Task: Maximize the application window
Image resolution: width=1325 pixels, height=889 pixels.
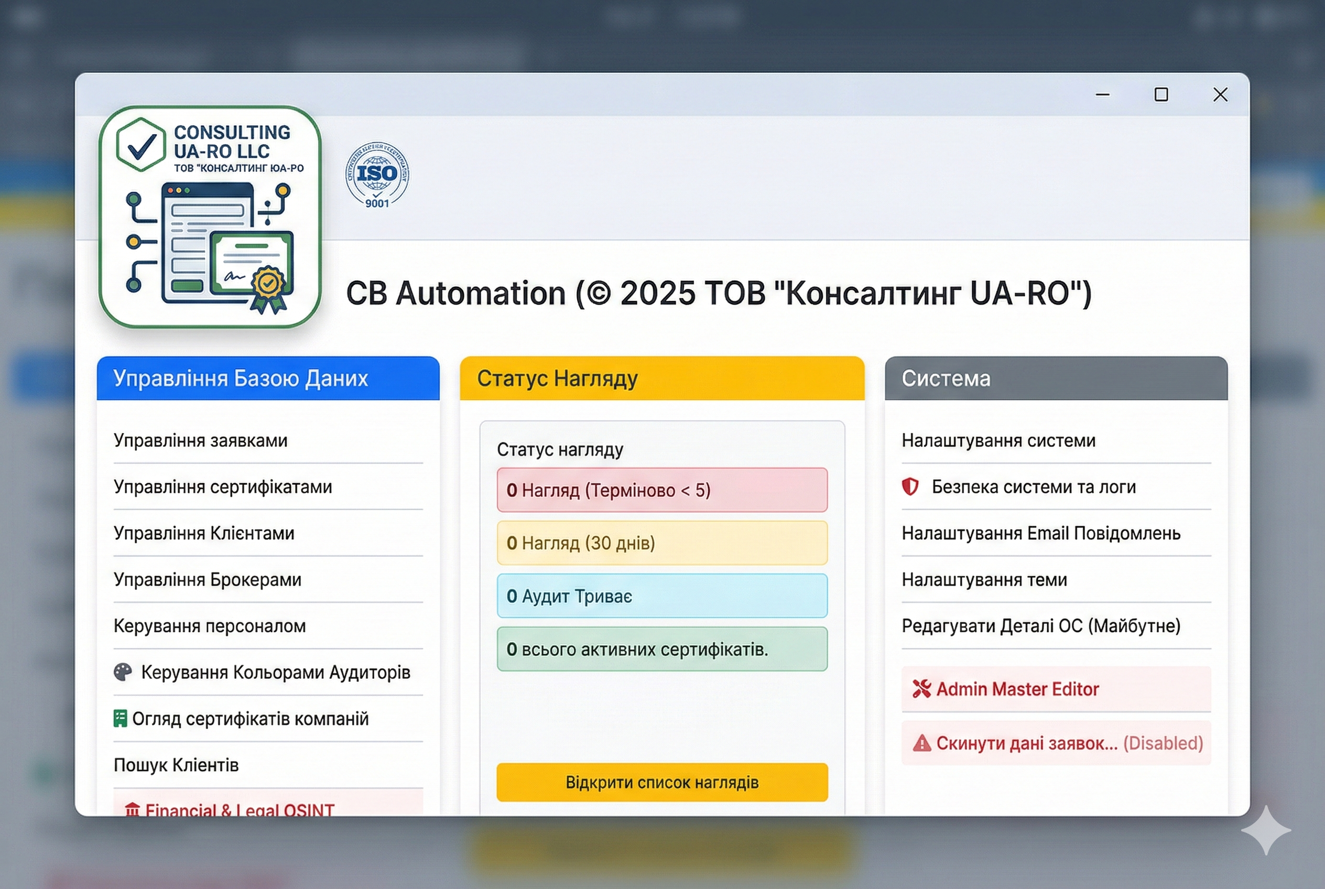Action: (x=1161, y=95)
